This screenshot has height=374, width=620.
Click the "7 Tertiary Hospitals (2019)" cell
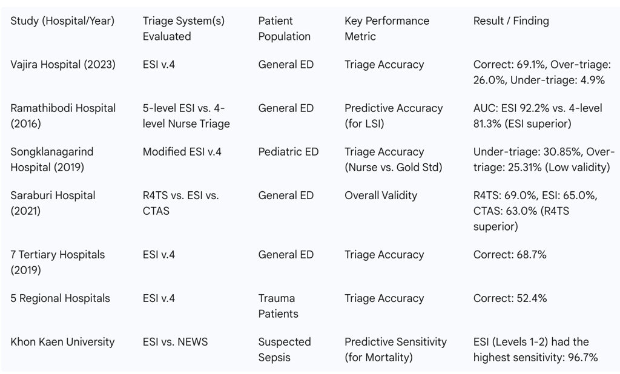pyautogui.click(x=58, y=262)
